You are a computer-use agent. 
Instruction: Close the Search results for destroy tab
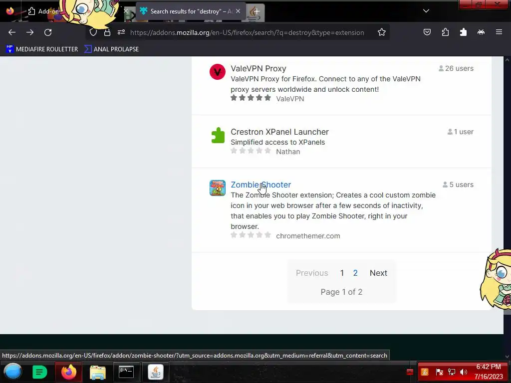238,11
